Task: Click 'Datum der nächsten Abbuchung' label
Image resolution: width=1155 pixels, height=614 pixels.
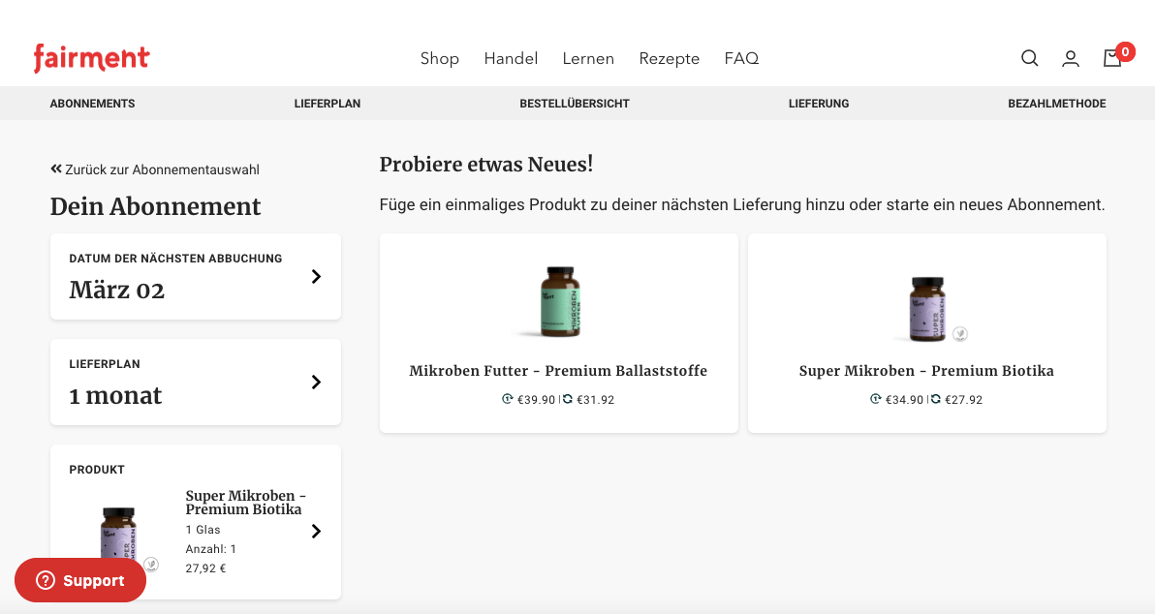Action: [x=175, y=259]
